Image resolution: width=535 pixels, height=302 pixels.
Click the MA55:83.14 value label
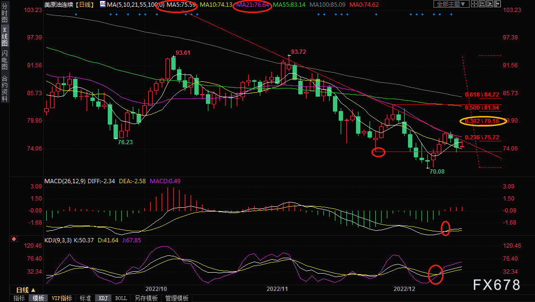[x=289, y=4]
